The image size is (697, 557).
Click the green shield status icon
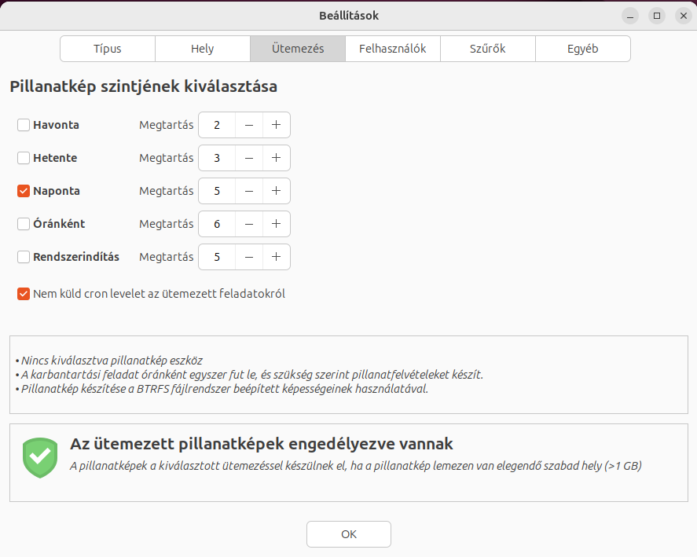(x=40, y=457)
